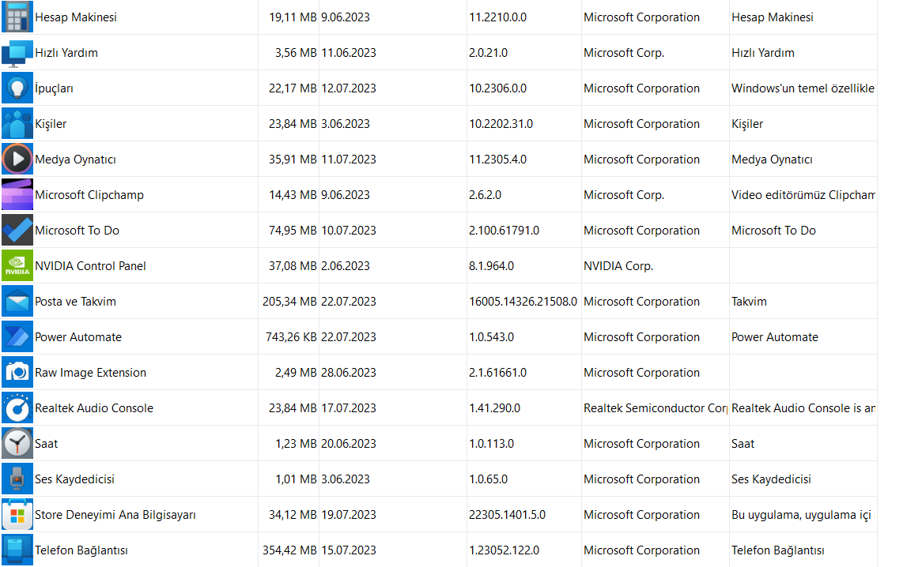Click the Posta ve Takvim envelope icon

(x=17, y=301)
